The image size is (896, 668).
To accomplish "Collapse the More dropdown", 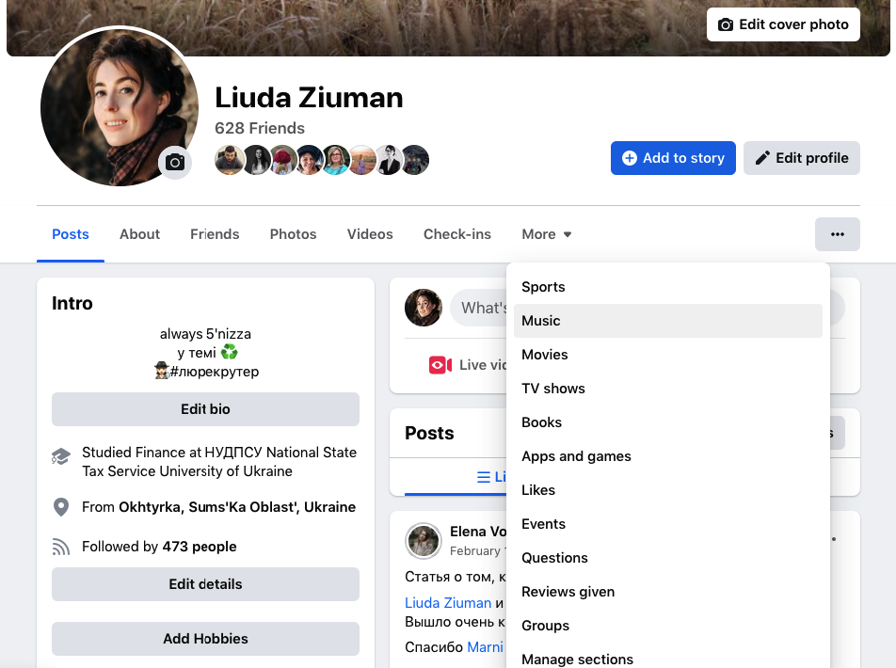I will click(546, 234).
